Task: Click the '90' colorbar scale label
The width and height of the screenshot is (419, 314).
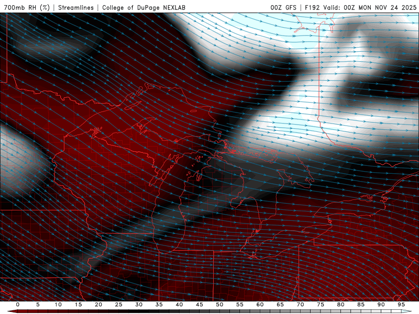Action: tap(381, 305)
